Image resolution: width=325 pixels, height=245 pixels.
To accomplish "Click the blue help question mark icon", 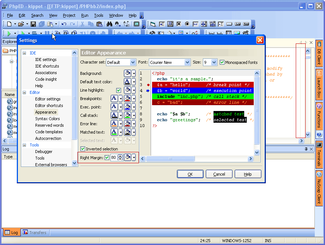I will tap(319, 135).
